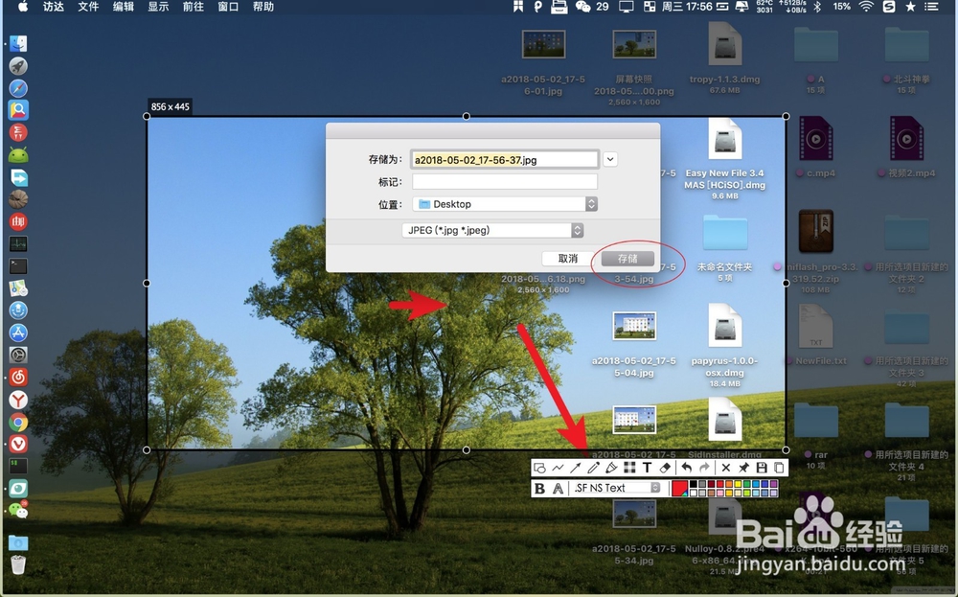Select the freehand line tool
The height and width of the screenshot is (597, 958).
tap(558, 468)
